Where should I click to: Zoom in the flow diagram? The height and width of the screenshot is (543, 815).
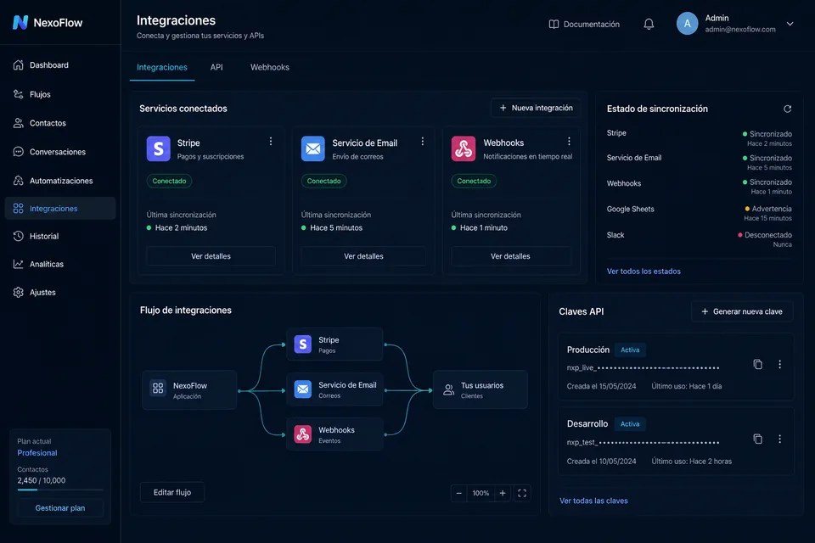point(503,493)
